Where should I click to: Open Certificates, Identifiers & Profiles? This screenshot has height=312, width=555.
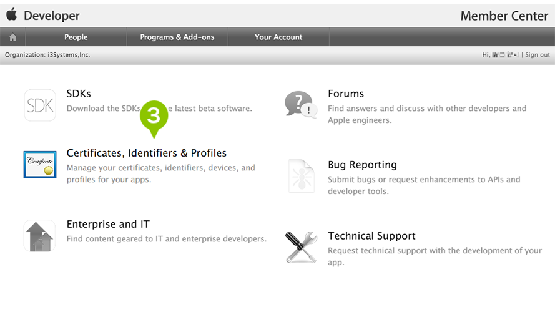point(147,153)
